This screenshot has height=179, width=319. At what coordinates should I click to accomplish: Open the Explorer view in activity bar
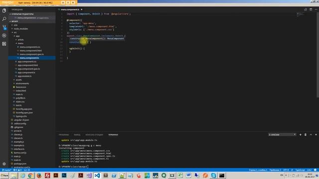coord(4,10)
